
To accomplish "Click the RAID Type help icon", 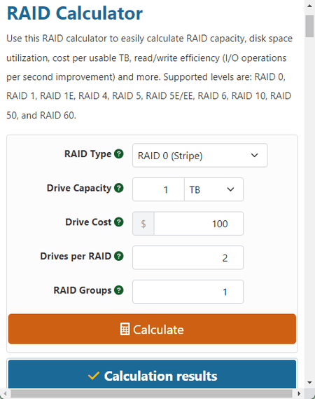I will point(118,154).
